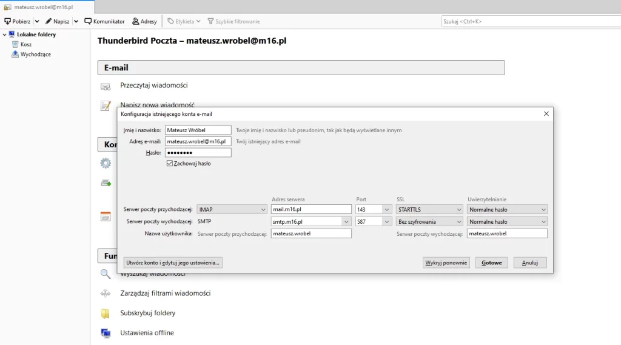Click the Napisz compose pencil icon
Screen dimensions: 621x345
[49, 21]
